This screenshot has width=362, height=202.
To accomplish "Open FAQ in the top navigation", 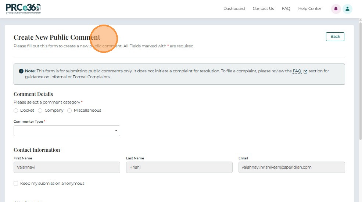I will tap(286, 8).
